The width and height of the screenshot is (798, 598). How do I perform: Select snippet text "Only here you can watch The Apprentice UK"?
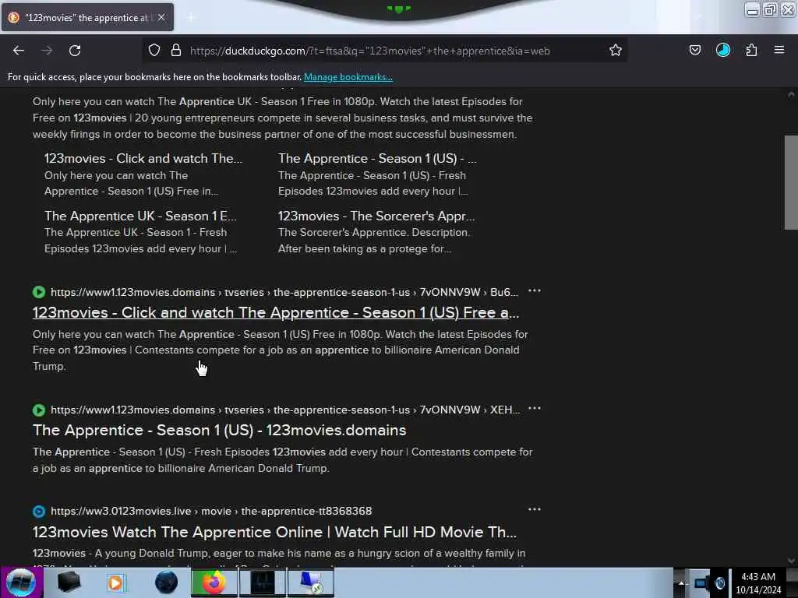pyautogui.click(x=142, y=102)
